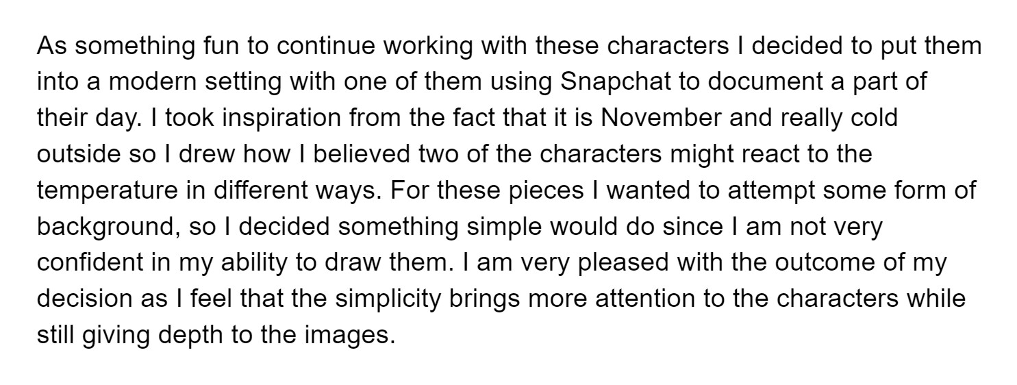1017x385 pixels.
Task: Click the word "background" starting a line
Action: point(108,227)
